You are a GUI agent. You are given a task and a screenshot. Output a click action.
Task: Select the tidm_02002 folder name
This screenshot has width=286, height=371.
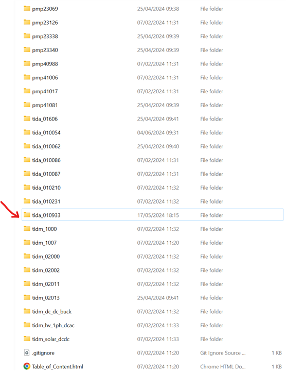coord(46,270)
